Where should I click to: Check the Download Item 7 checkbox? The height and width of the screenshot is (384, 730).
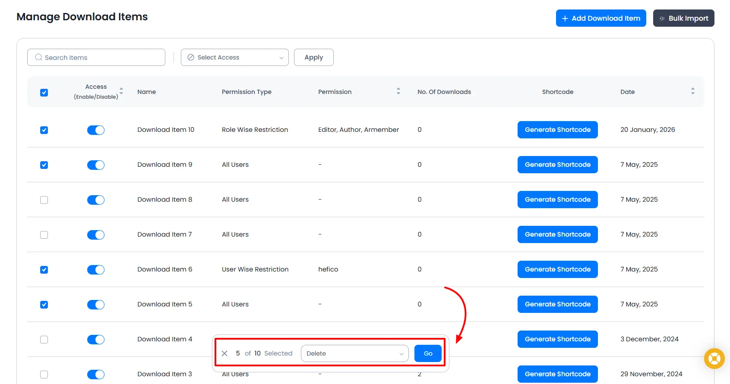pos(44,235)
